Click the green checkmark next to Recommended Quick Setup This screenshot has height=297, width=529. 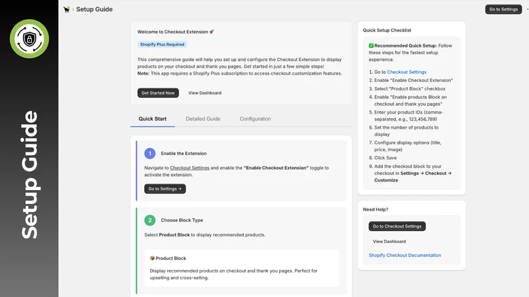pos(371,46)
